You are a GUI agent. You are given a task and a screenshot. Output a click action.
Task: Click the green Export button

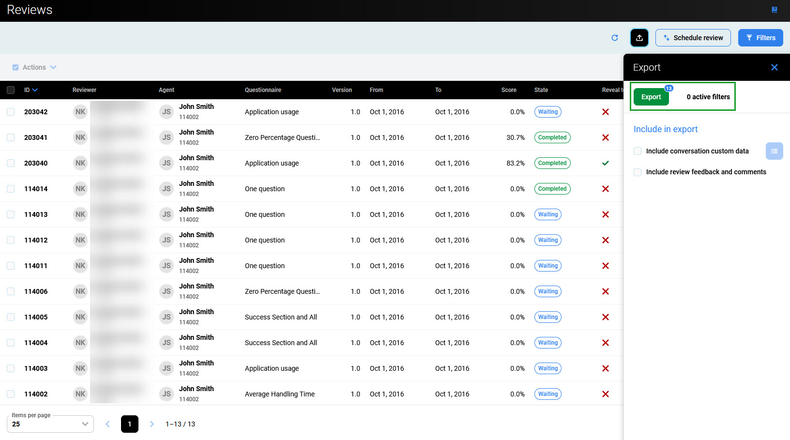point(651,97)
